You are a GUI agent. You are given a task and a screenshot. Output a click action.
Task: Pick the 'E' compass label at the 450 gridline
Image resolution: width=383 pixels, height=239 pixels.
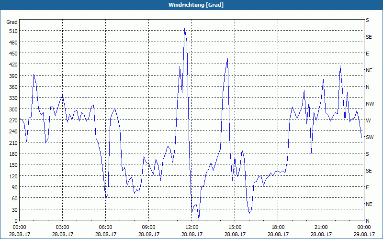367,54
